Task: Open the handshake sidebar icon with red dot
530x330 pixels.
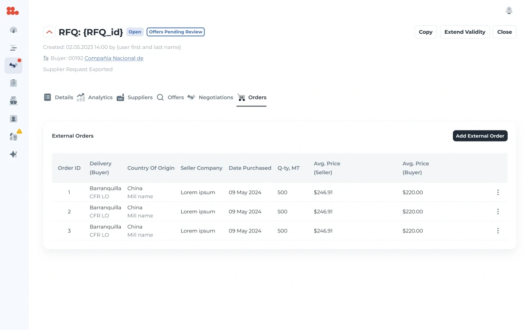Action: pyautogui.click(x=13, y=65)
